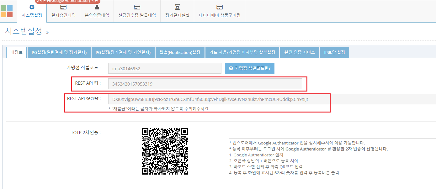
Task: Click the 시스템설정 page heading
Action: [24, 31]
